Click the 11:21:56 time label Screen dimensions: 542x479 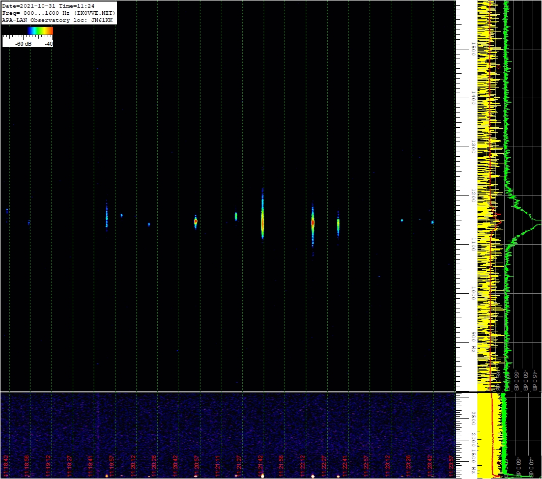(281, 466)
